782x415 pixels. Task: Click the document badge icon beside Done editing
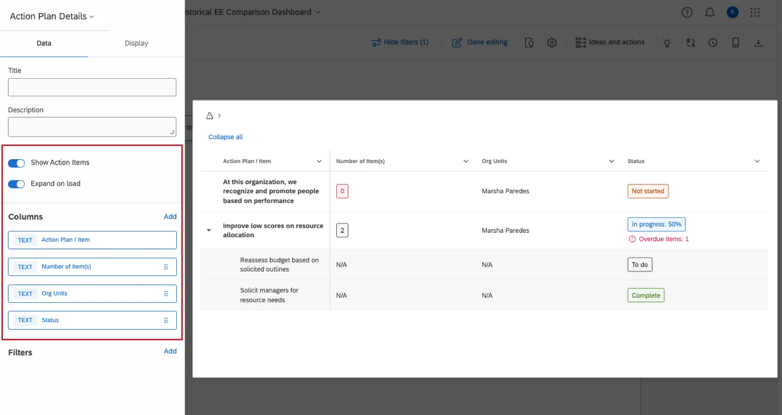(529, 43)
